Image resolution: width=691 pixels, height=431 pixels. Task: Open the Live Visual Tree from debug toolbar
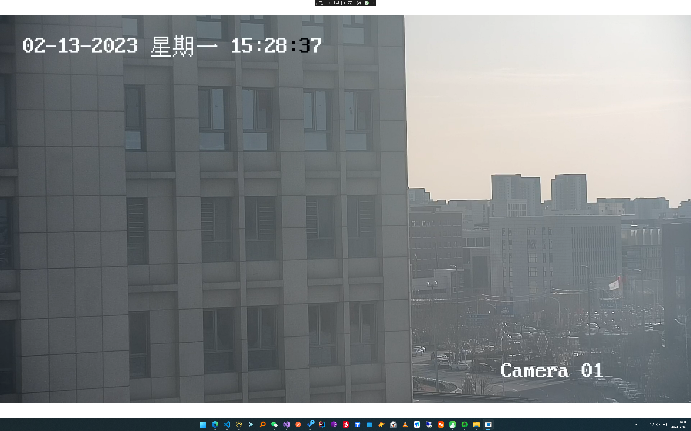321,3
